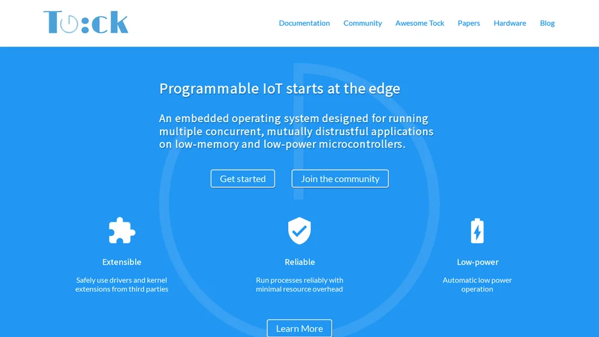Image resolution: width=599 pixels, height=337 pixels.
Task: Visit the Blog page
Action: click(x=547, y=23)
